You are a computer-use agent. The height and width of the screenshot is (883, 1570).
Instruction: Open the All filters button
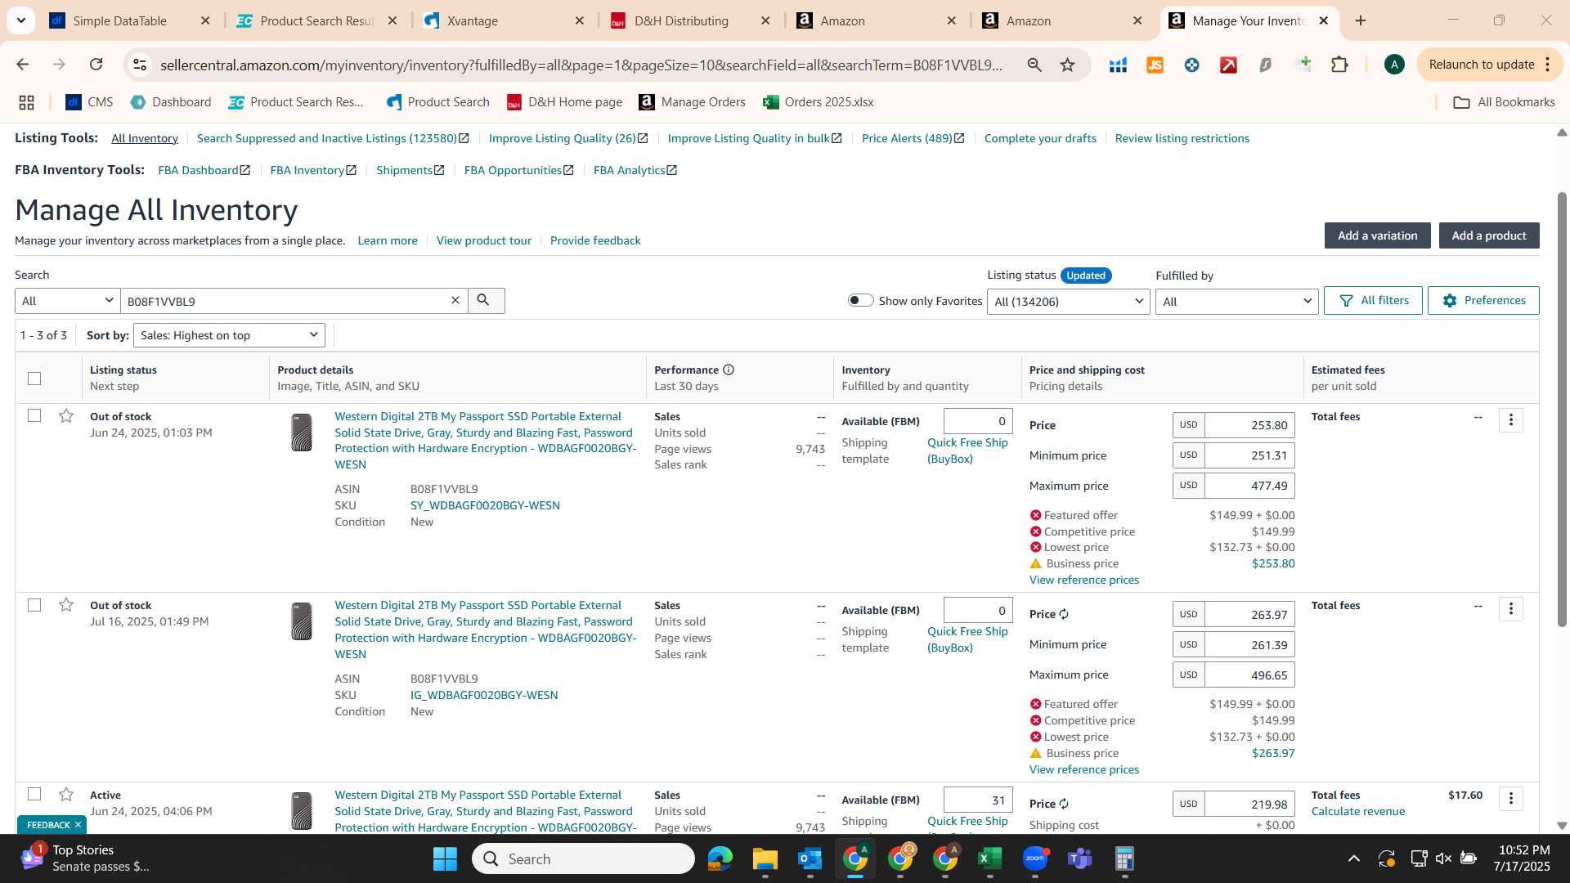[1373, 300]
